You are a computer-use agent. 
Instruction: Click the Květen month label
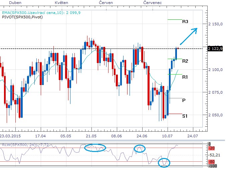pos(61,3)
